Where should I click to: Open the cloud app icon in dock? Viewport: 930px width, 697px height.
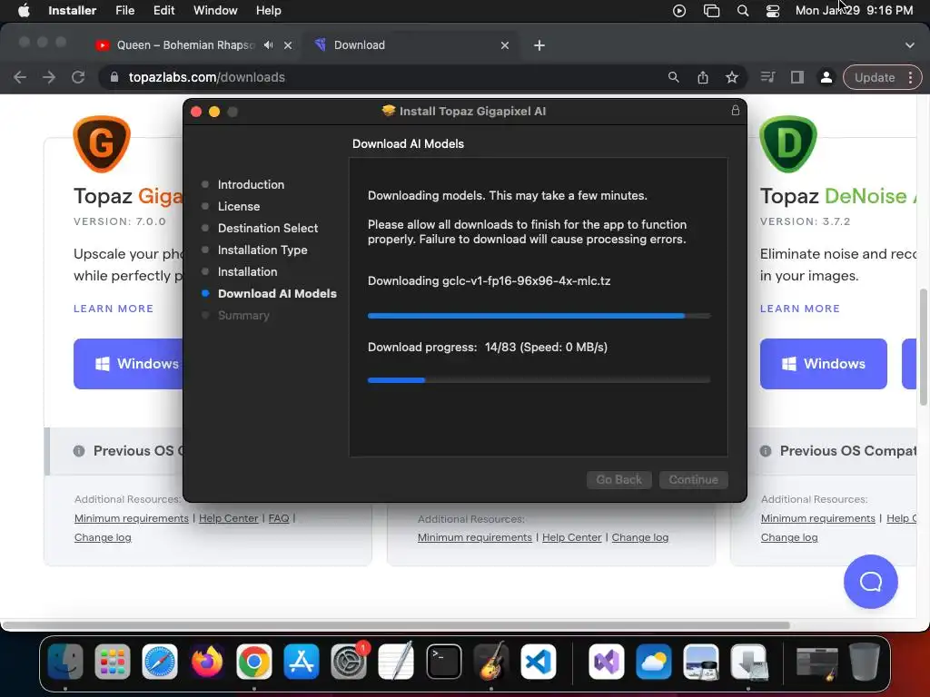point(654,662)
